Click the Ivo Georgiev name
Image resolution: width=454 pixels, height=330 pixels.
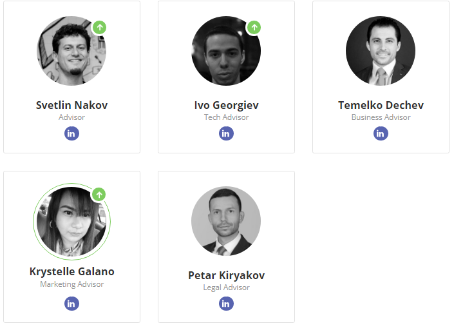[x=226, y=105]
